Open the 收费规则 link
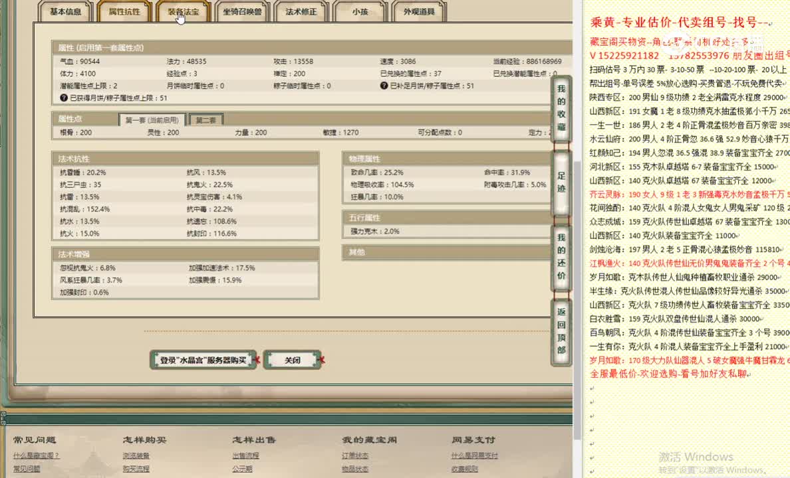 pos(465,469)
